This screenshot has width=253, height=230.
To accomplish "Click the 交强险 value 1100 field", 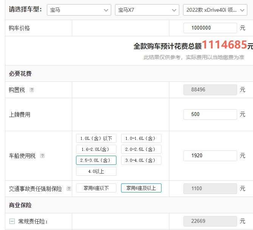I will (x=210, y=189).
